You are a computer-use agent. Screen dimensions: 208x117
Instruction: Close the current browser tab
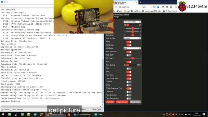(x=136, y=2)
